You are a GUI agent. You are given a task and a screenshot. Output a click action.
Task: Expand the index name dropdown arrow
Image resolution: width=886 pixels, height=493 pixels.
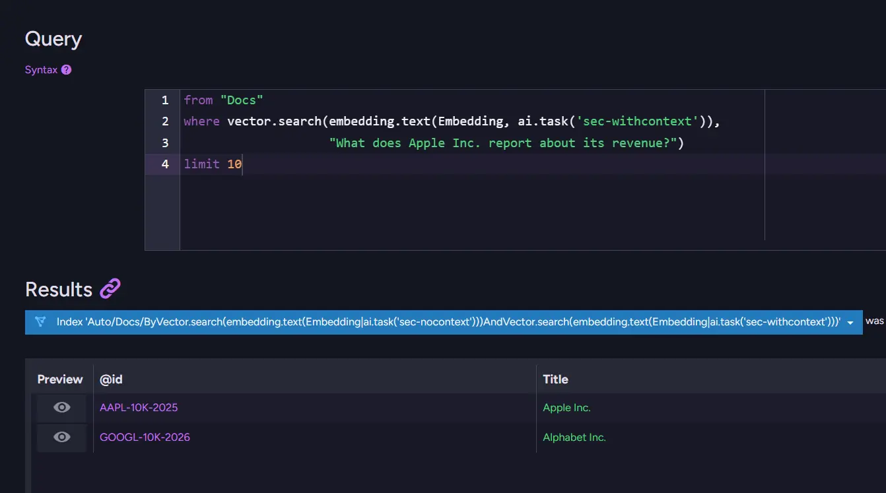[x=850, y=323]
